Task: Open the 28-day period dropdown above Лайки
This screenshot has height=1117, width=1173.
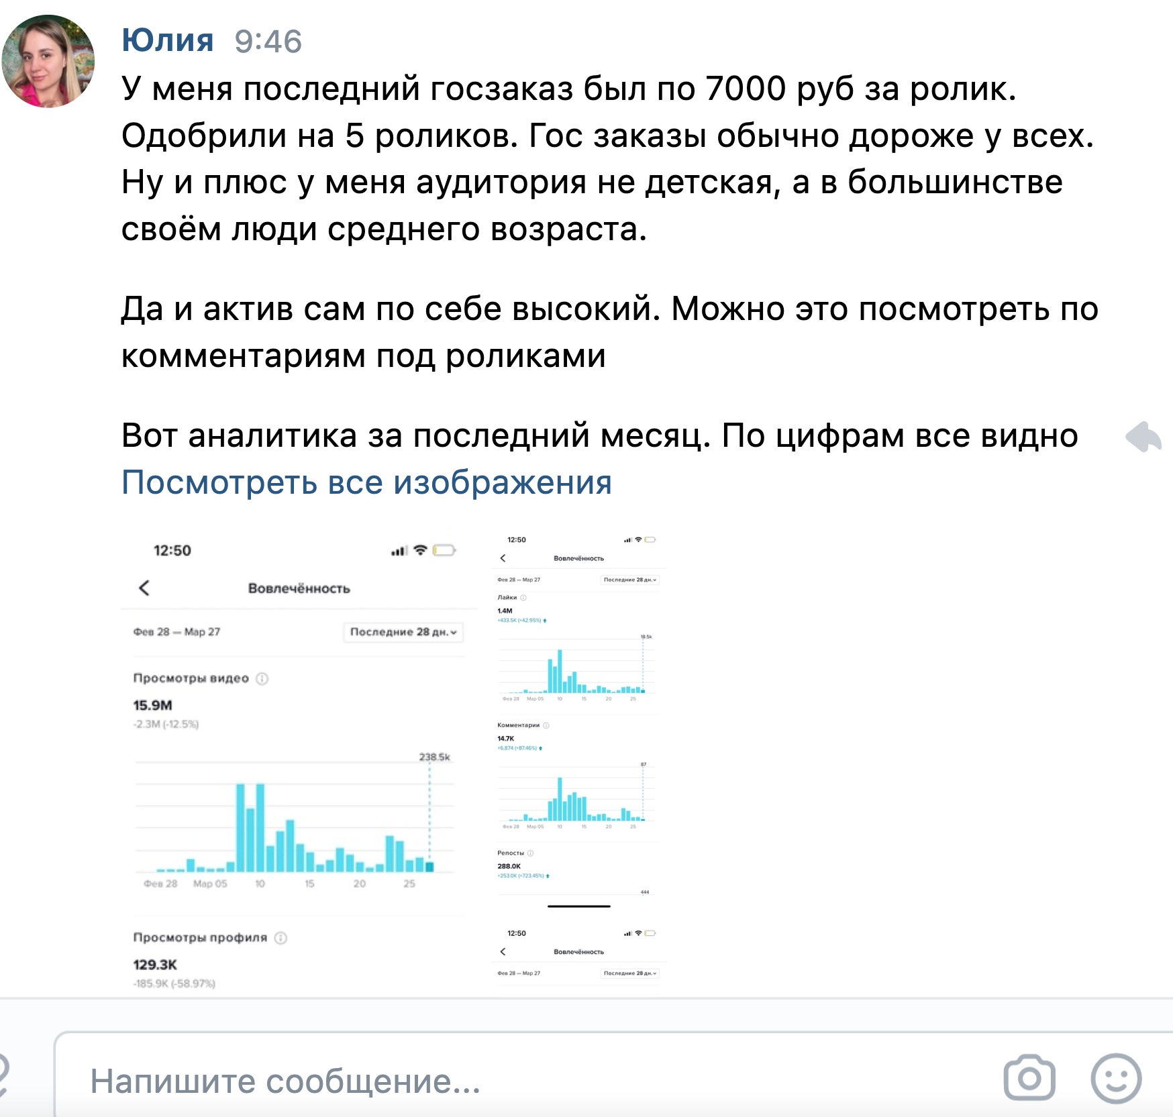Action: click(630, 578)
